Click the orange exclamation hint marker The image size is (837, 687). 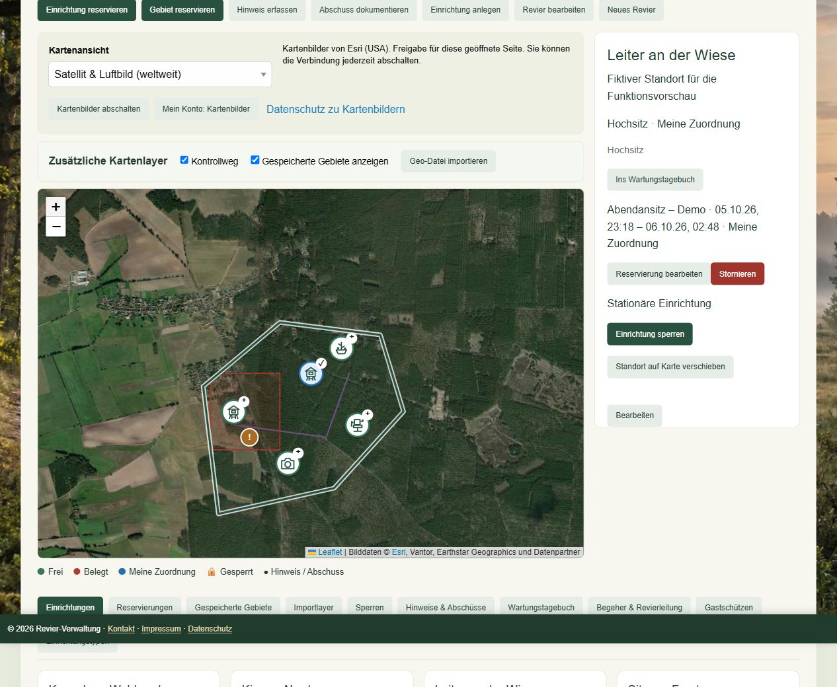click(249, 437)
